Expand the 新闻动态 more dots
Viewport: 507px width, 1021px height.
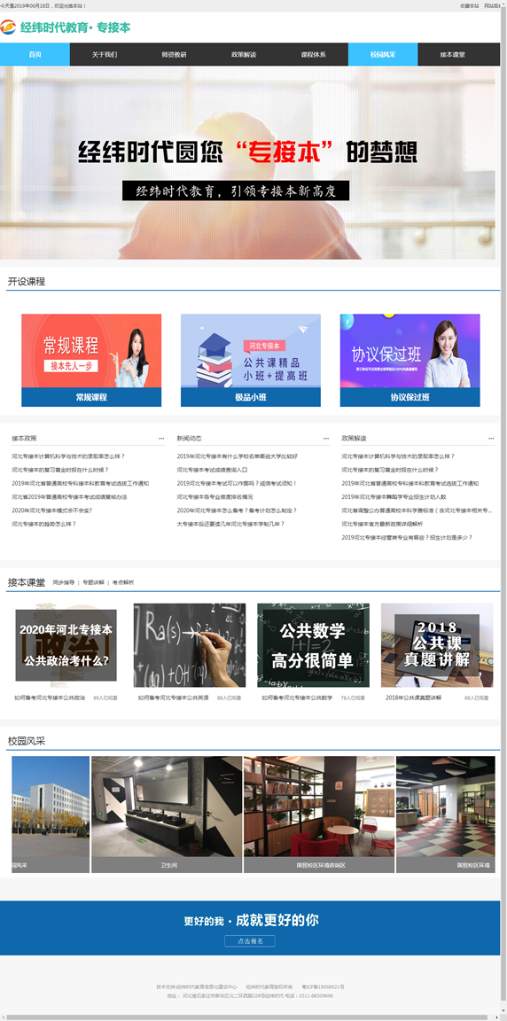tap(327, 438)
